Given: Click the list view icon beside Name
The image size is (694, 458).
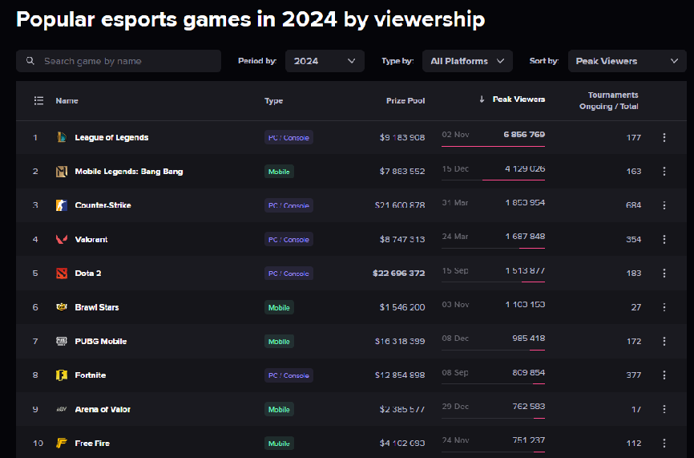Looking at the screenshot, I should click(x=39, y=100).
